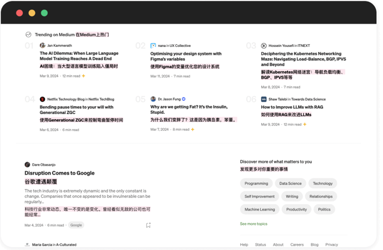Click the Google tag under the article

tap(76, 225)
